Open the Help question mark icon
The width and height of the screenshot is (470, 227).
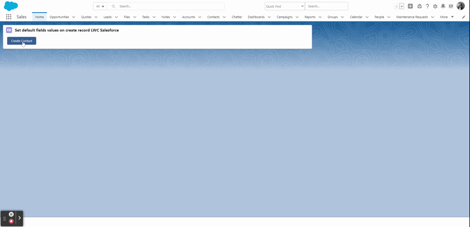[428, 6]
